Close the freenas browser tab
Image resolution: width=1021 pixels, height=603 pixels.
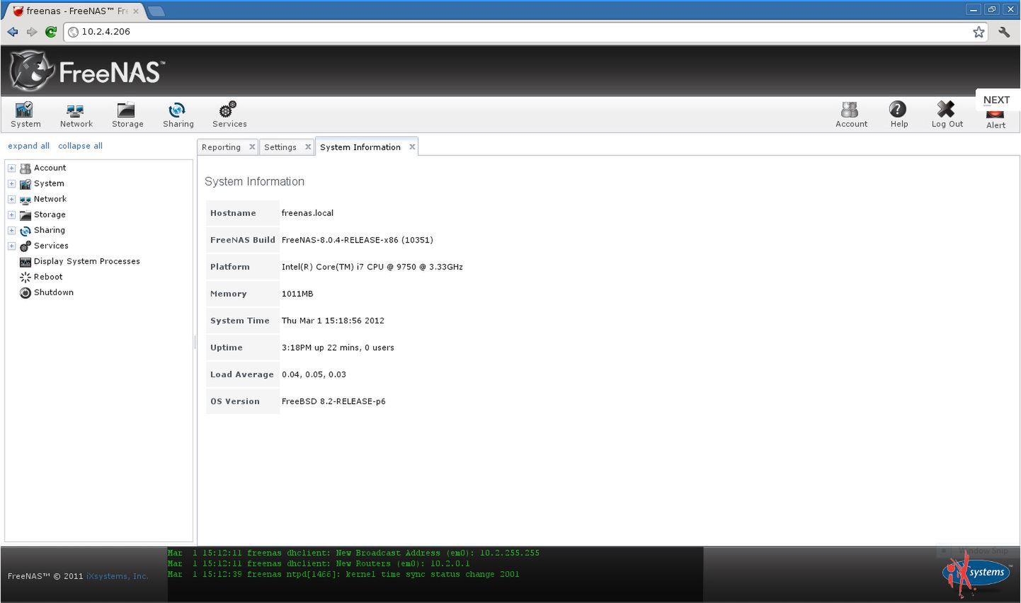[x=136, y=11]
